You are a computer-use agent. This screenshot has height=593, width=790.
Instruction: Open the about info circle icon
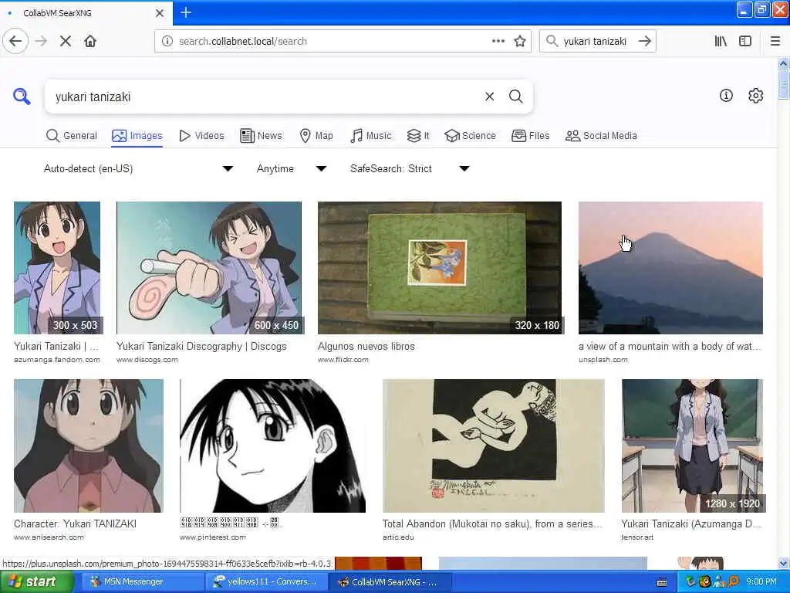tap(726, 95)
